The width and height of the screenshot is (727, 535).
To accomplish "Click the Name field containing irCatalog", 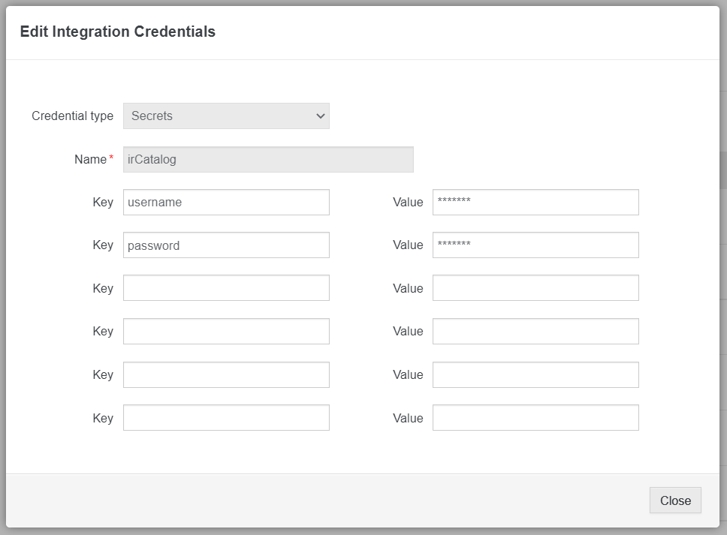I will coord(267,159).
